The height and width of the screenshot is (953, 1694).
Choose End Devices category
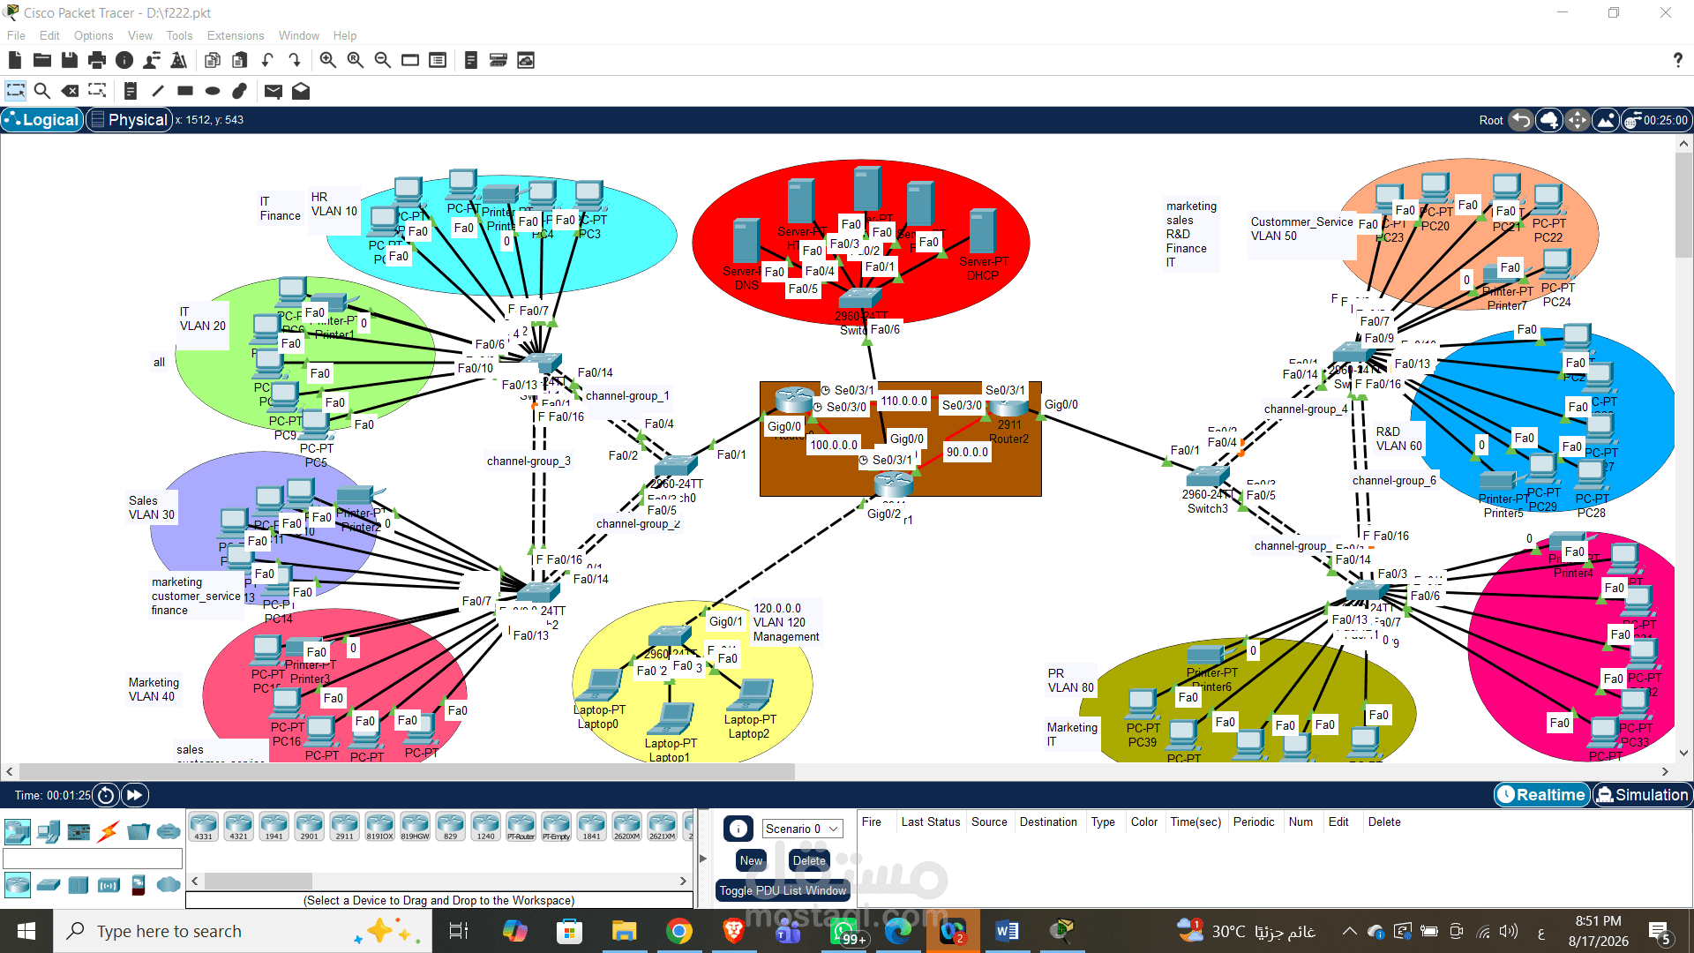pyautogui.click(x=49, y=831)
